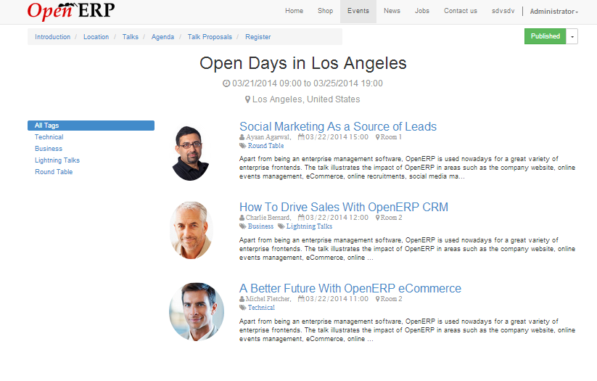Open the Jobs page
This screenshot has width=597, height=381.
tap(422, 11)
